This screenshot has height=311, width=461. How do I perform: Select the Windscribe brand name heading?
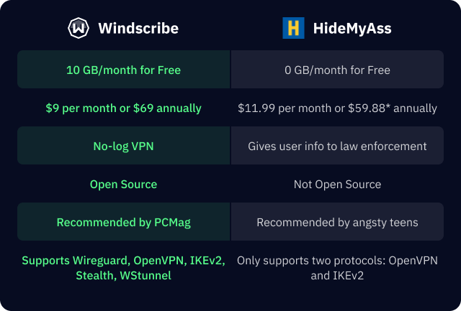click(138, 29)
